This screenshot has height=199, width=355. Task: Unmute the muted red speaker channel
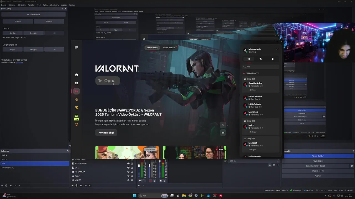[151, 181]
